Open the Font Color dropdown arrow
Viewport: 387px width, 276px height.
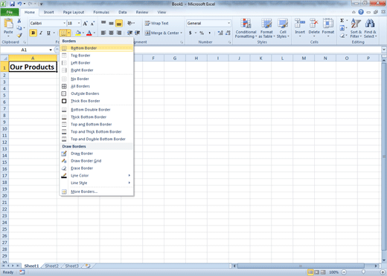pyautogui.click(x=95, y=33)
